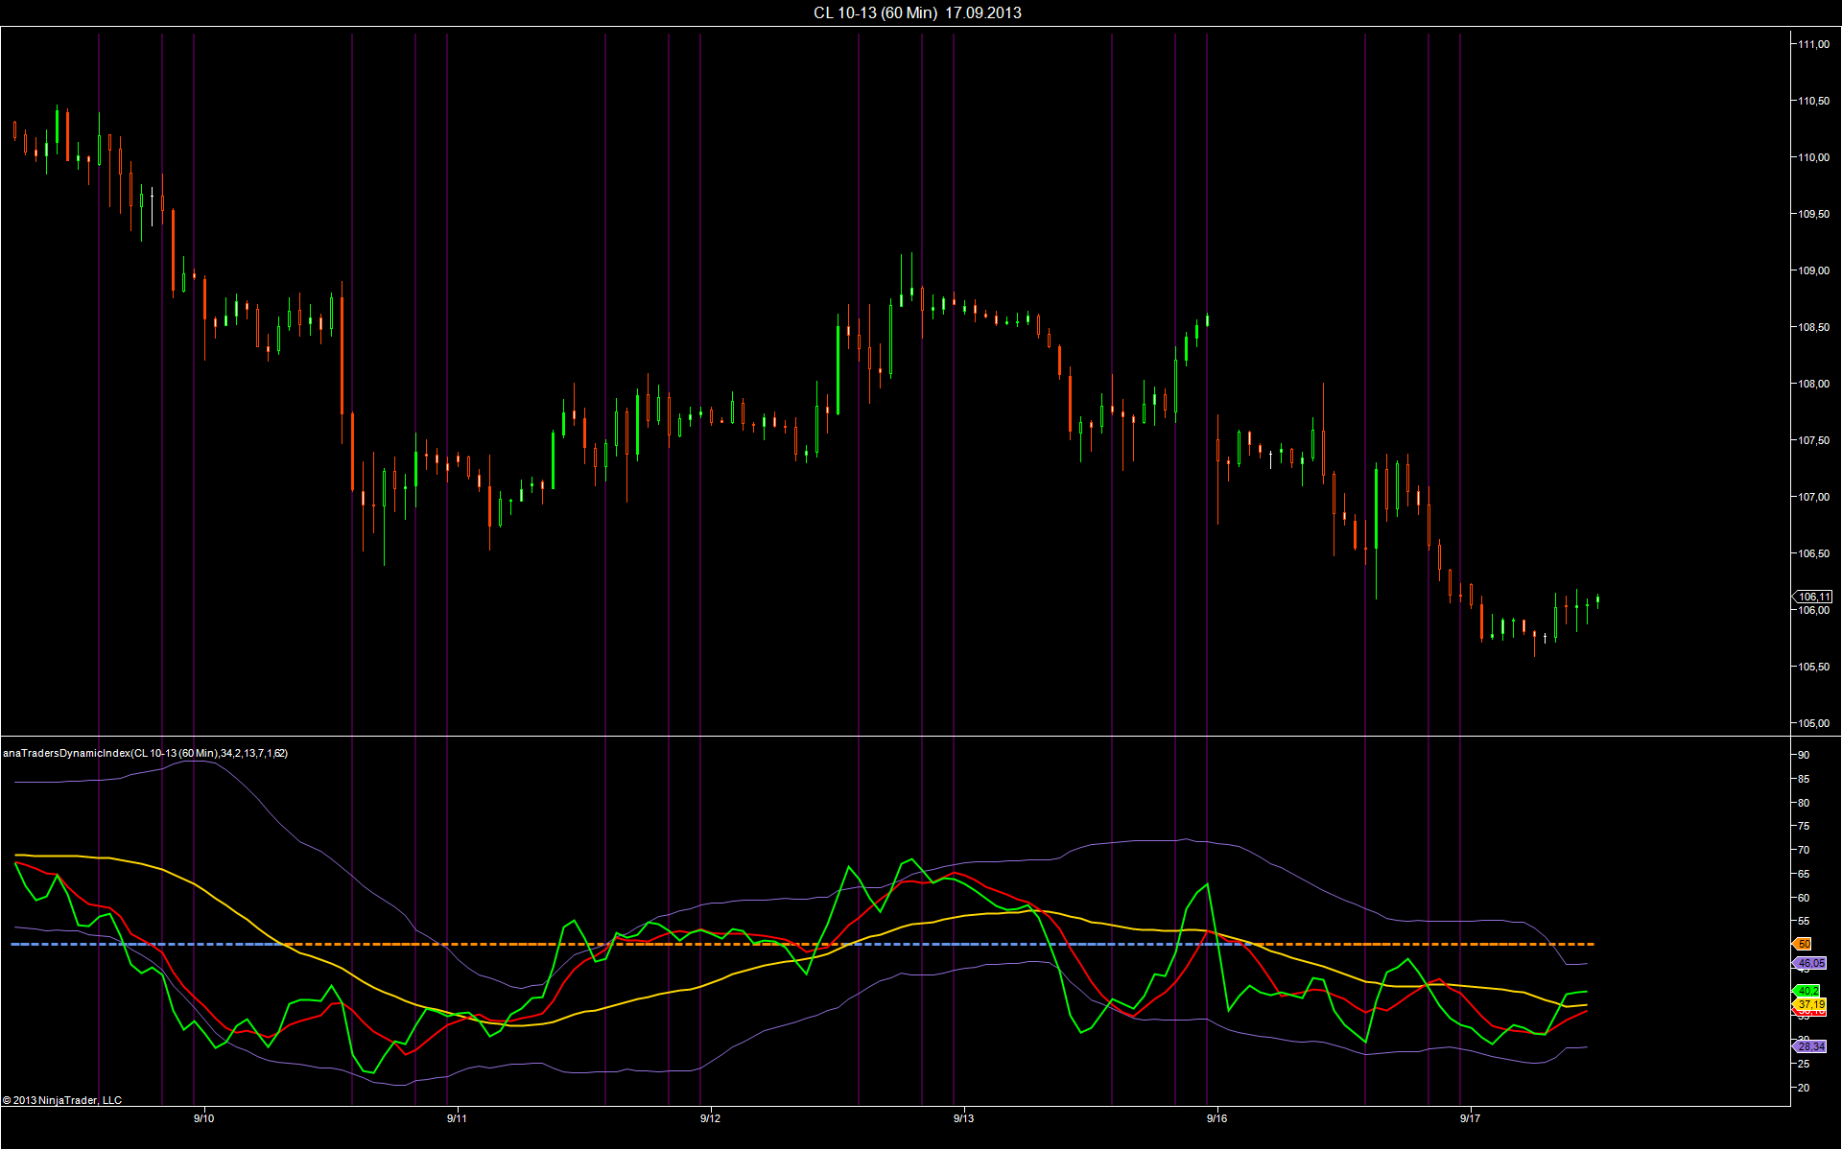Click the green 40,2 price line marker
Viewport: 1842px width, 1150px height.
click(x=1807, y=991)
